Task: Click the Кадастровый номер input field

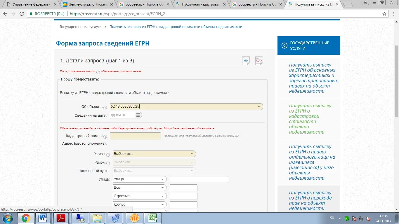Action: pos(135,136)
